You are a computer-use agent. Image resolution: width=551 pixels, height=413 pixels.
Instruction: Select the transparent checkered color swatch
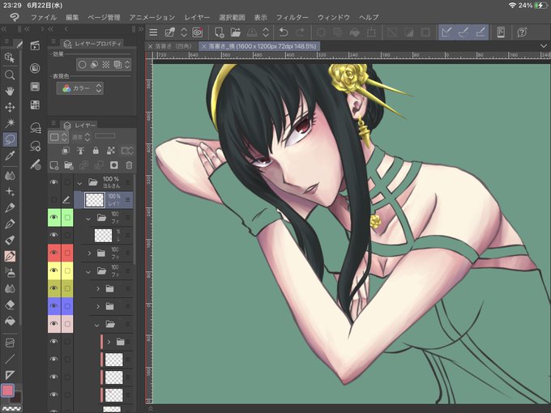tap(11, 408)
